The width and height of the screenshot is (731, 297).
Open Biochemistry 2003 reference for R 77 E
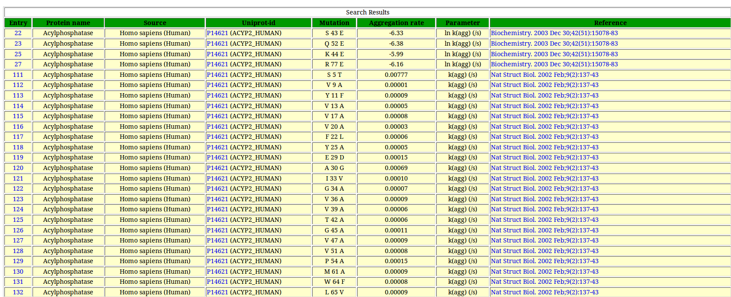tap(554, 64)
